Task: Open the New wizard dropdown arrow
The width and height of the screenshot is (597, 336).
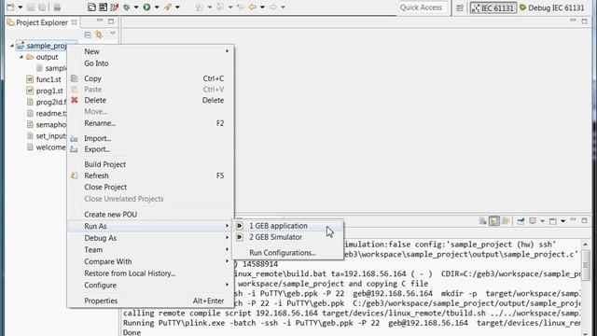Action: [21, 7]
